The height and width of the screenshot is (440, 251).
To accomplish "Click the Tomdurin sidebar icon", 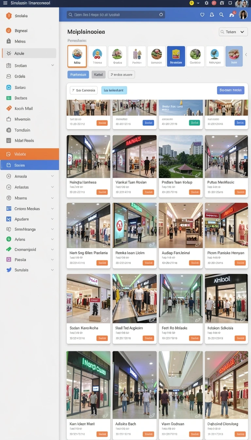I will point(9,130).
